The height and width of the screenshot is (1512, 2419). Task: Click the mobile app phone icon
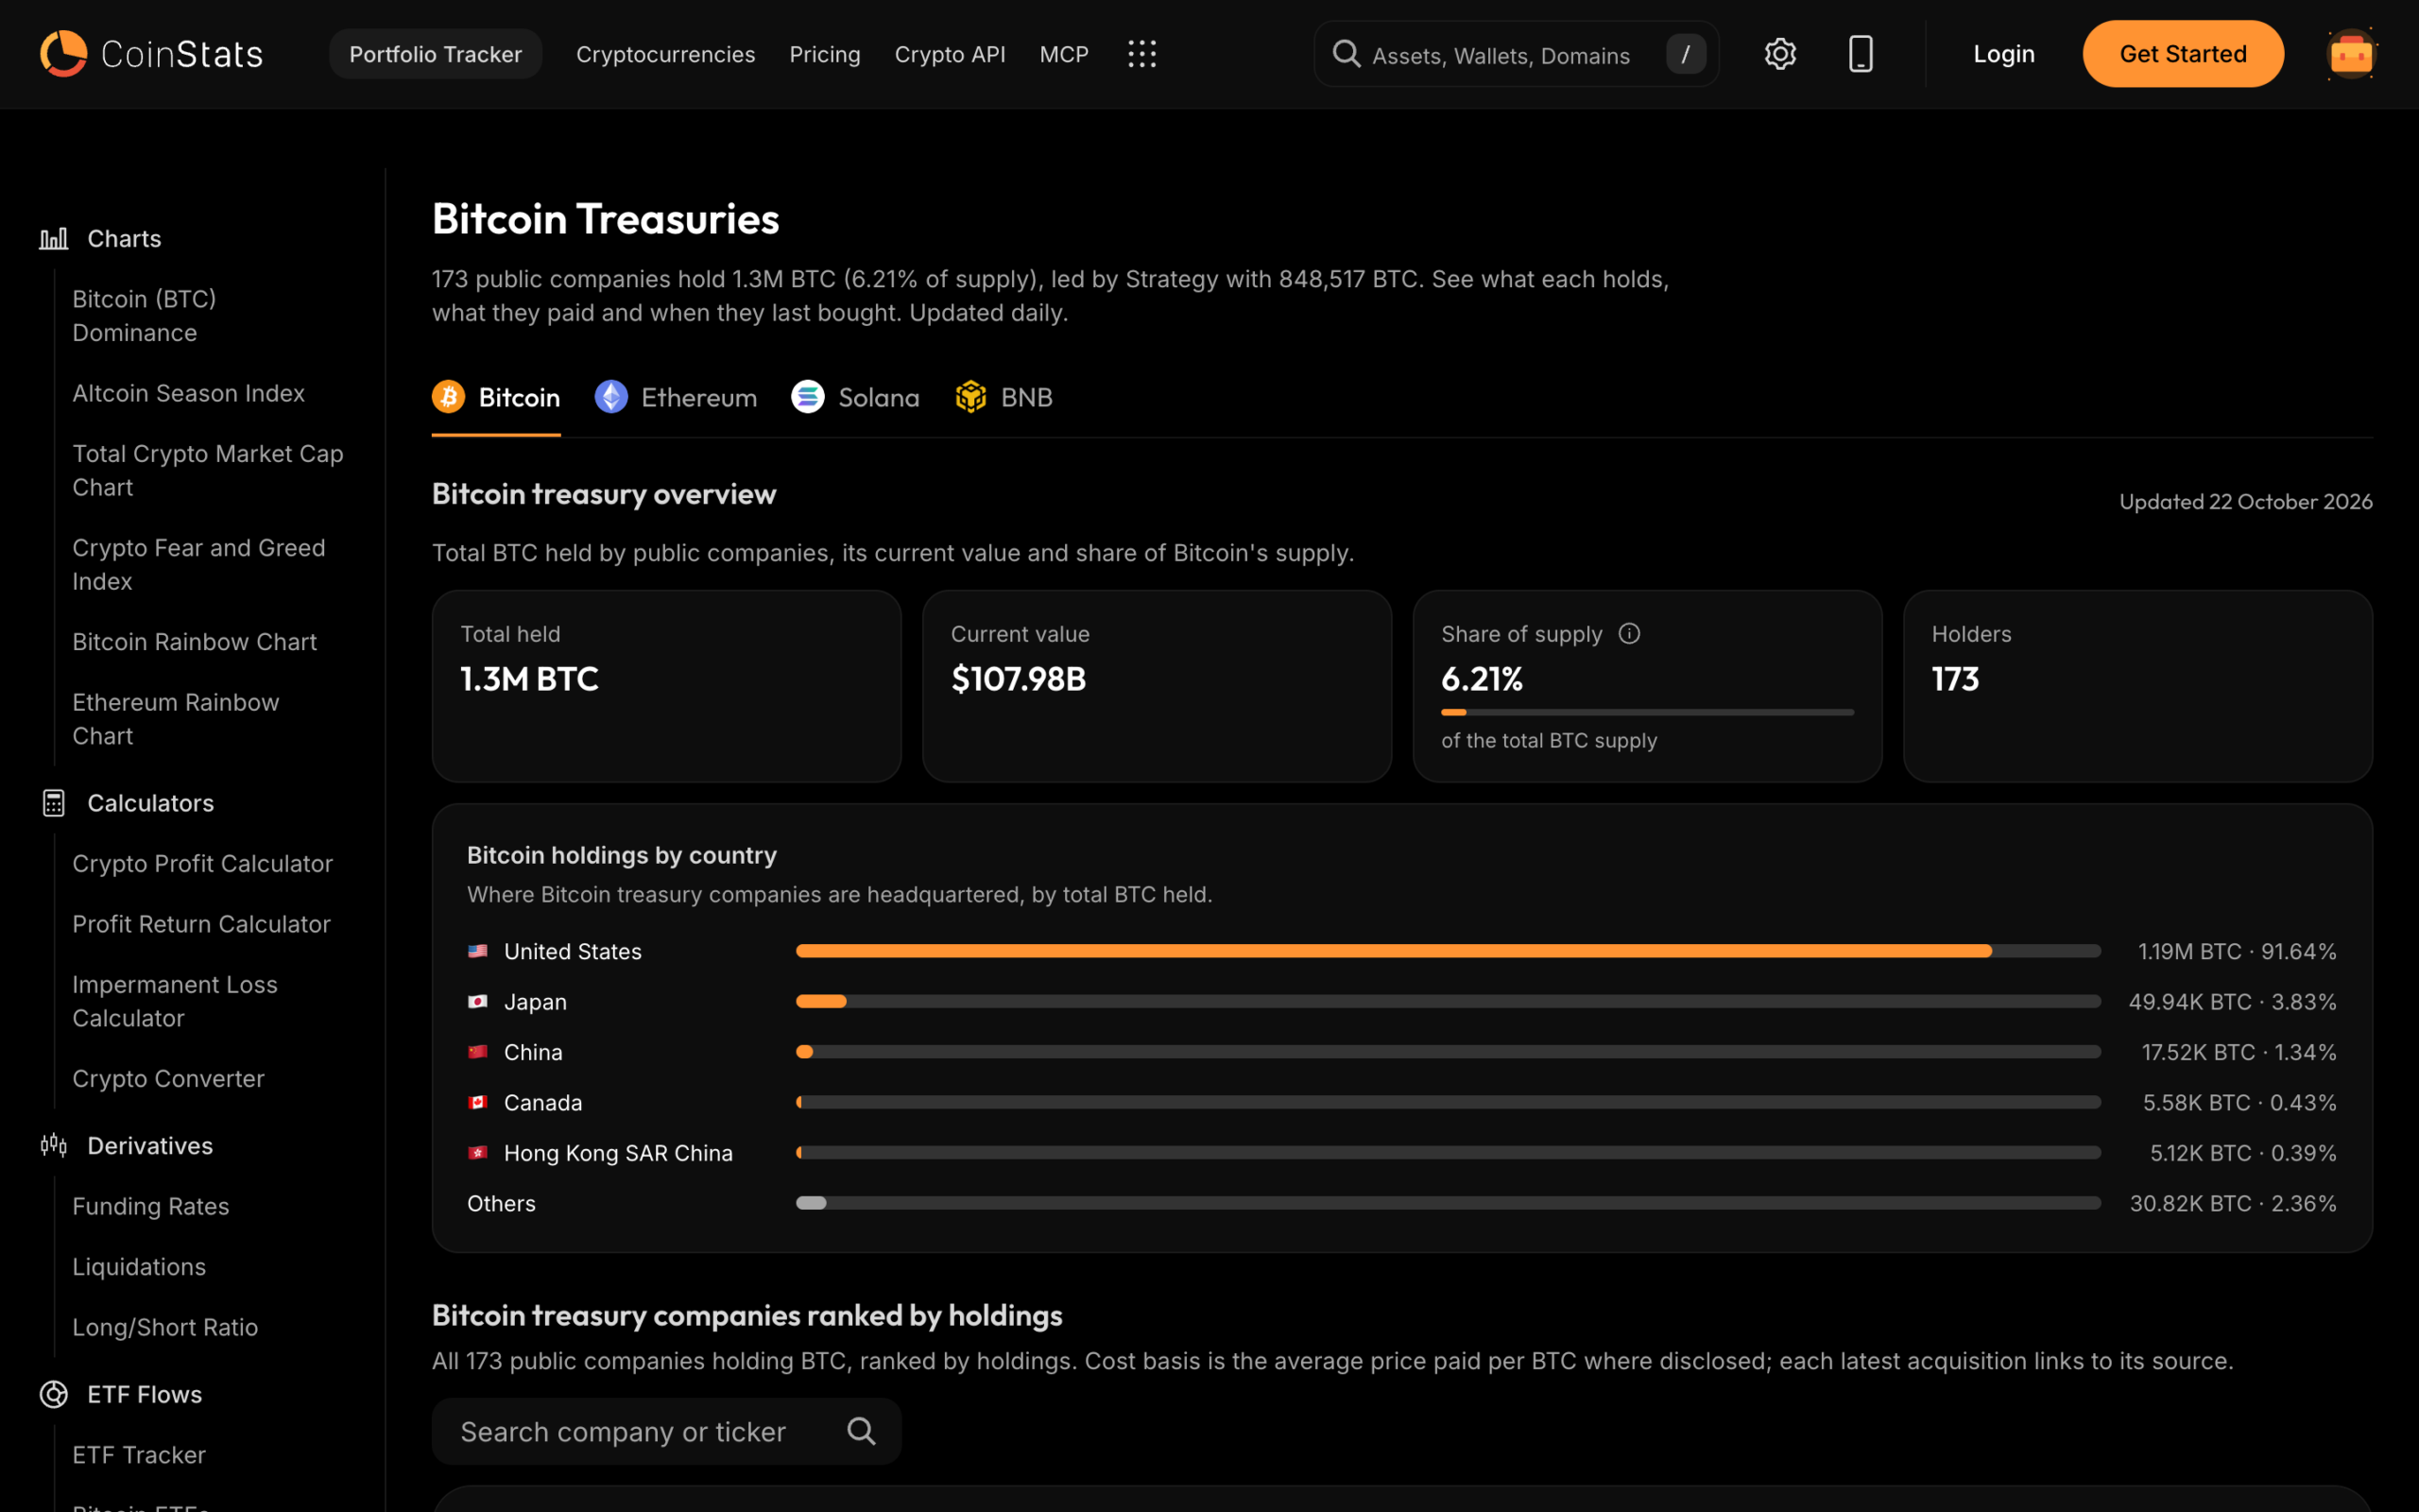coord(1861,54)
